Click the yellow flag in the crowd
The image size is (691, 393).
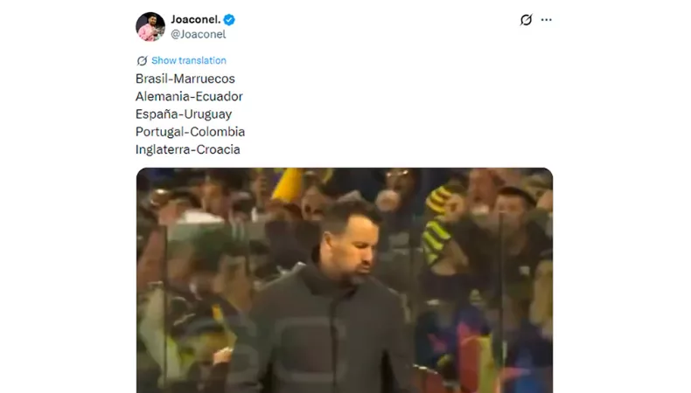point(287,184)
